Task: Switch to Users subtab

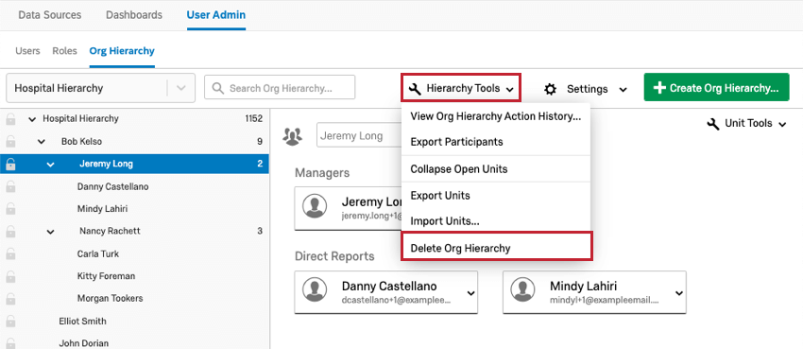Action: coord(27,51)
